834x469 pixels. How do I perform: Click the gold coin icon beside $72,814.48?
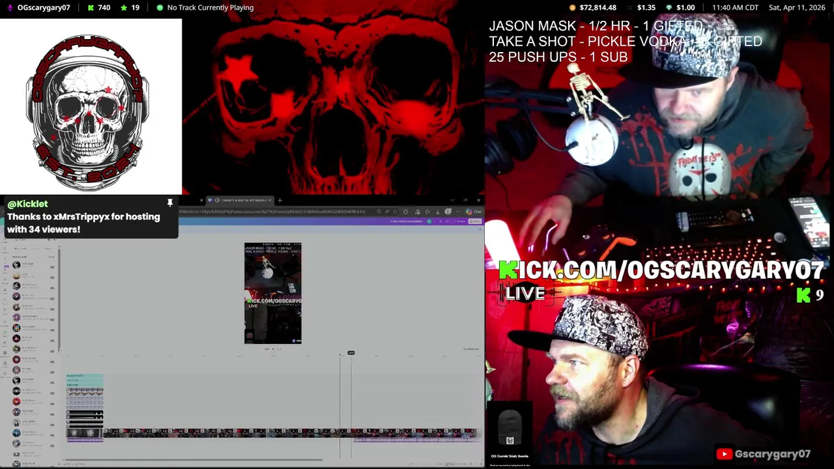click(573, 8)
